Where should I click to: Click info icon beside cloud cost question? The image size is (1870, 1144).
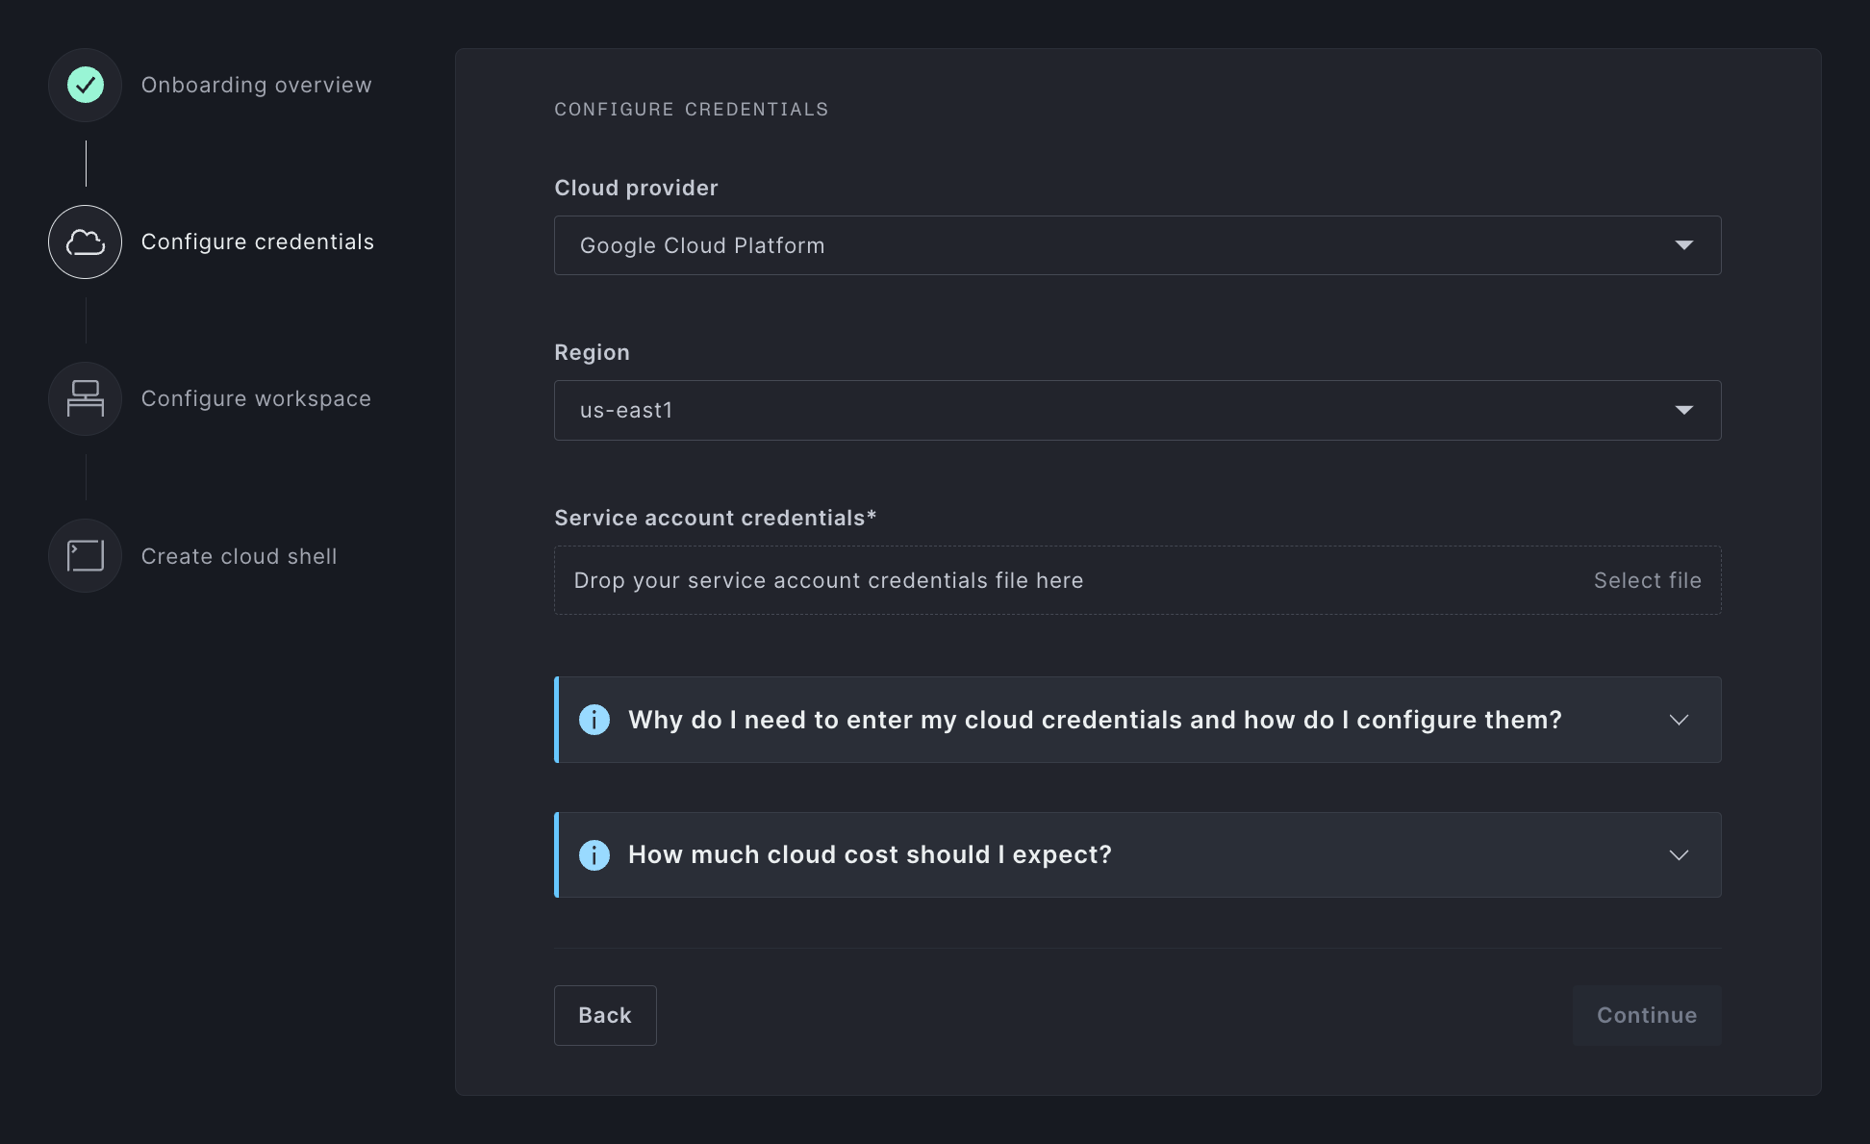coord(594,854)
